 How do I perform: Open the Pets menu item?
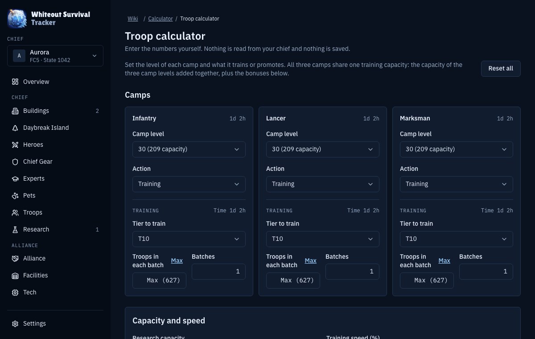pyautogui.click(x=55, y=195)
